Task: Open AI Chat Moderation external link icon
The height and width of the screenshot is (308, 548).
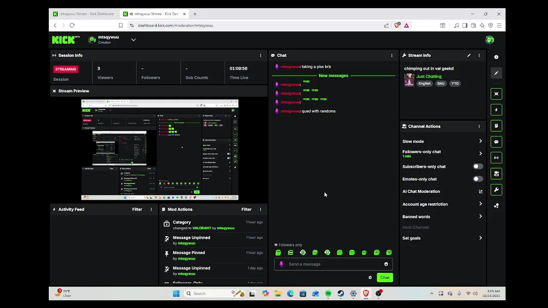Action: pos(480,191)
